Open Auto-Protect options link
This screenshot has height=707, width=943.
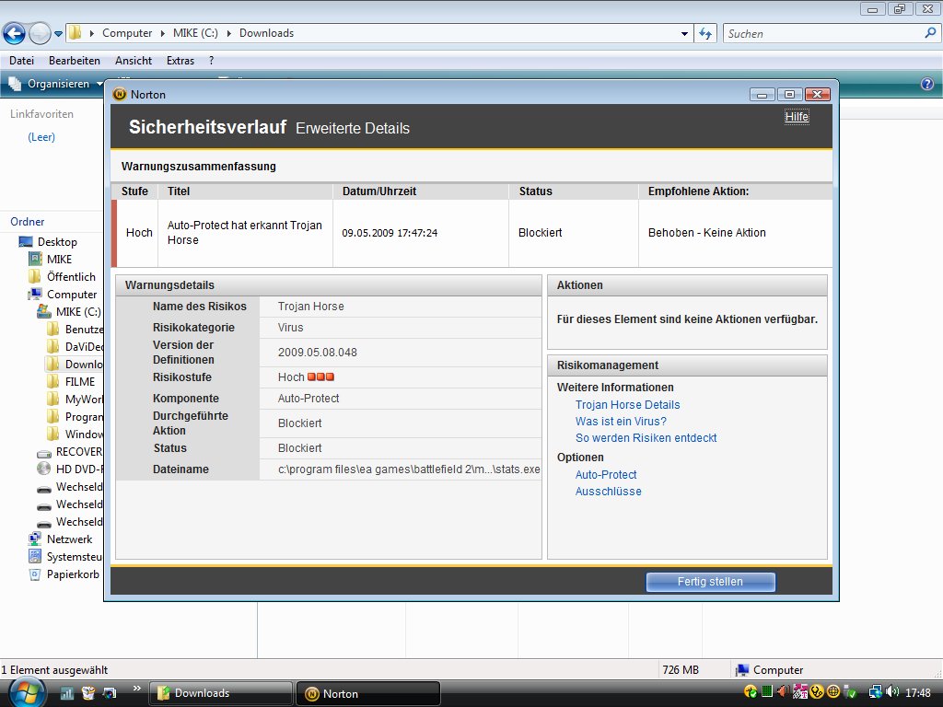[606, 474]
